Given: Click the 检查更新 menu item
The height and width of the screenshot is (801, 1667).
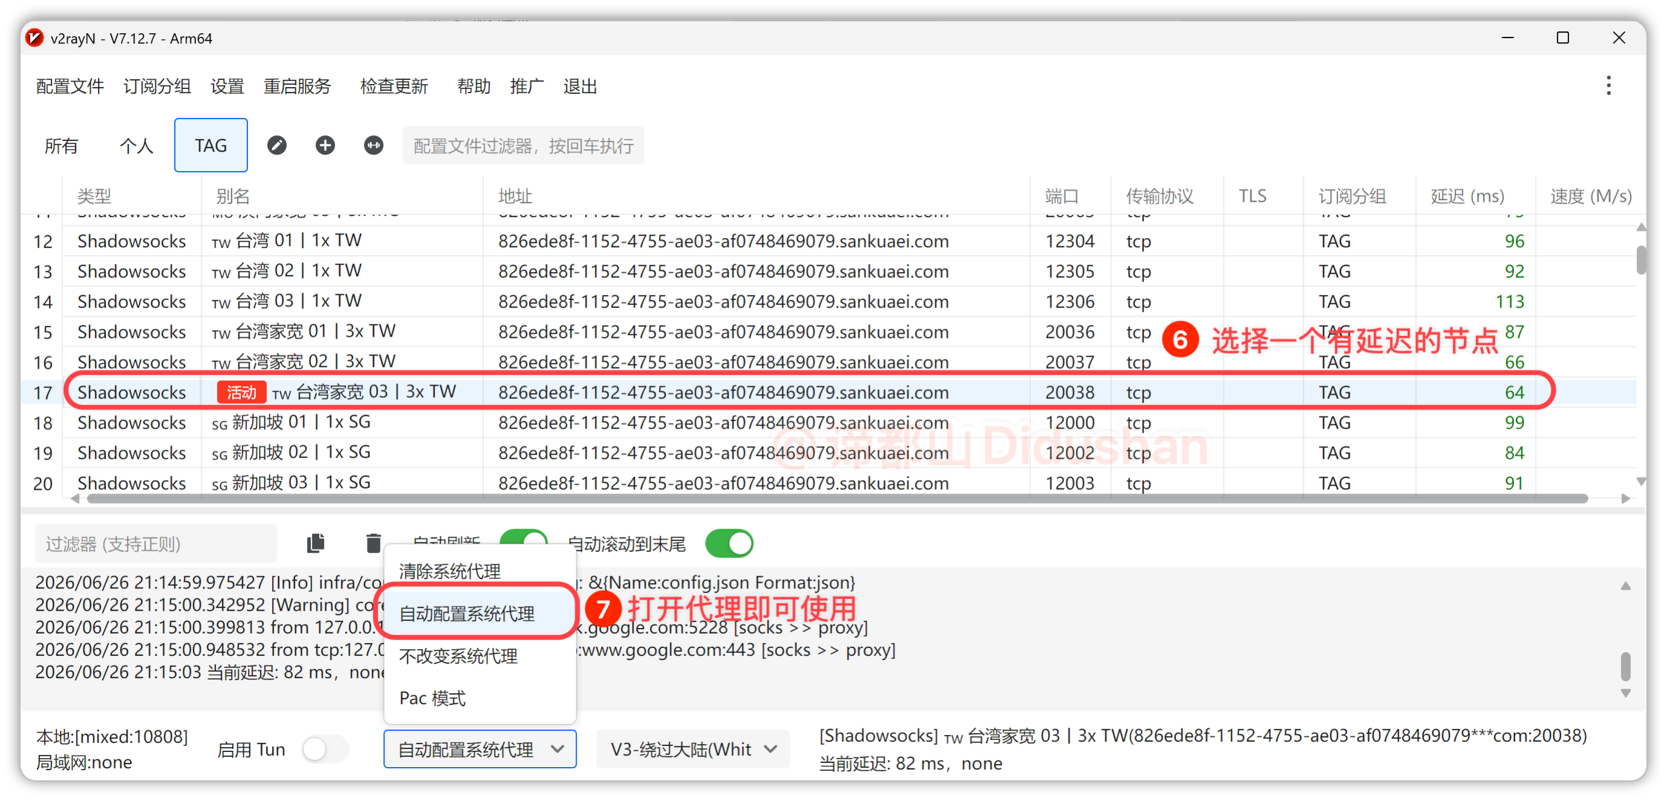Looking at the screenshot, I should coord(394,86).
